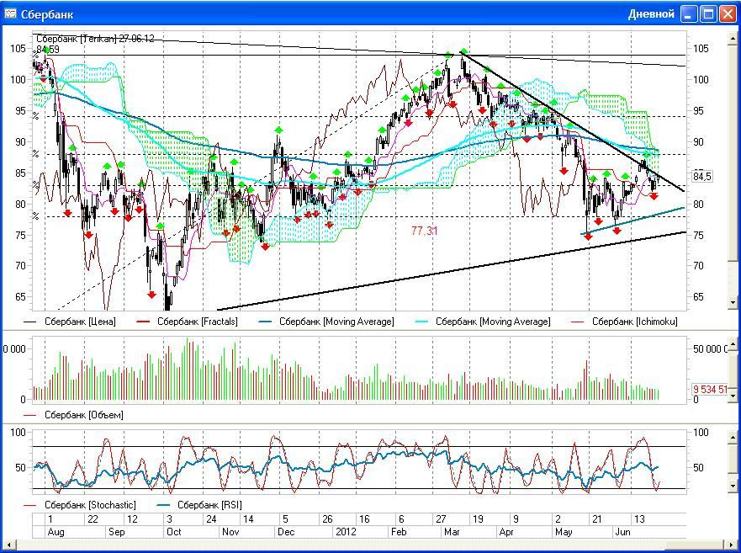This screenshot has height=553, width=741.
Task: Select the Сбербанк [Fractals] legend entry
Action: (187, 322)
